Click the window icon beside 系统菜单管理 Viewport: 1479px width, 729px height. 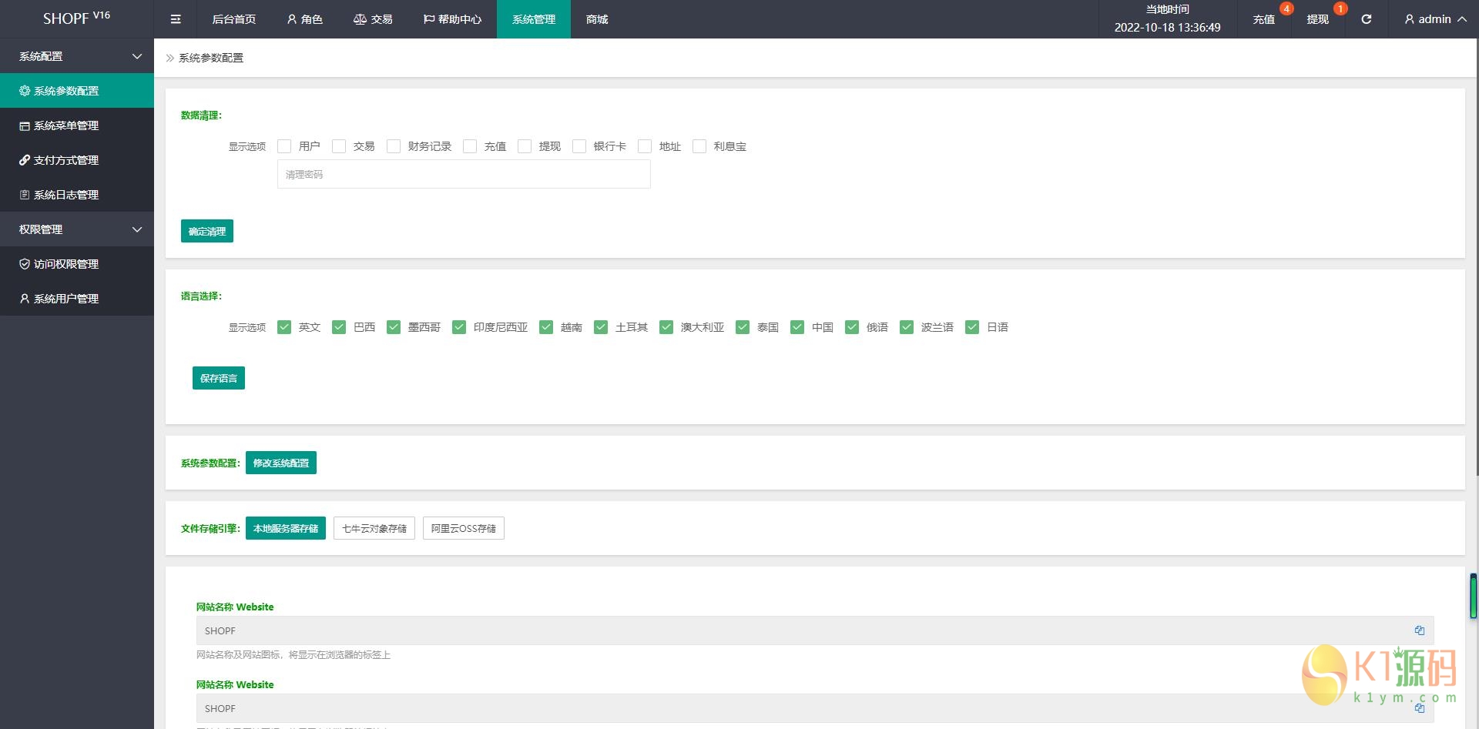click(25, 125)
